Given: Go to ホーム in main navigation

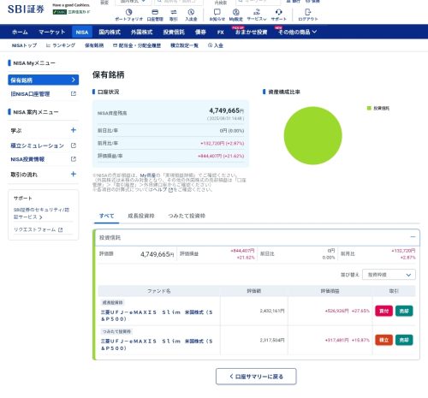Looking at the screenshot, I should (x=20, y=32).
